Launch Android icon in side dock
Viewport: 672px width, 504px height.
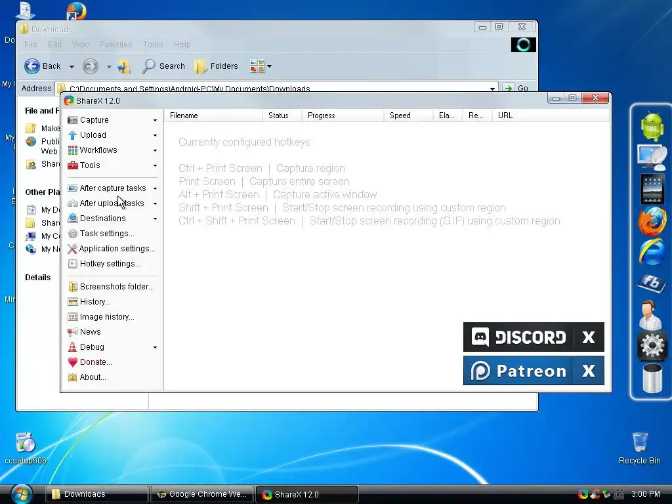tap(652, 127)
